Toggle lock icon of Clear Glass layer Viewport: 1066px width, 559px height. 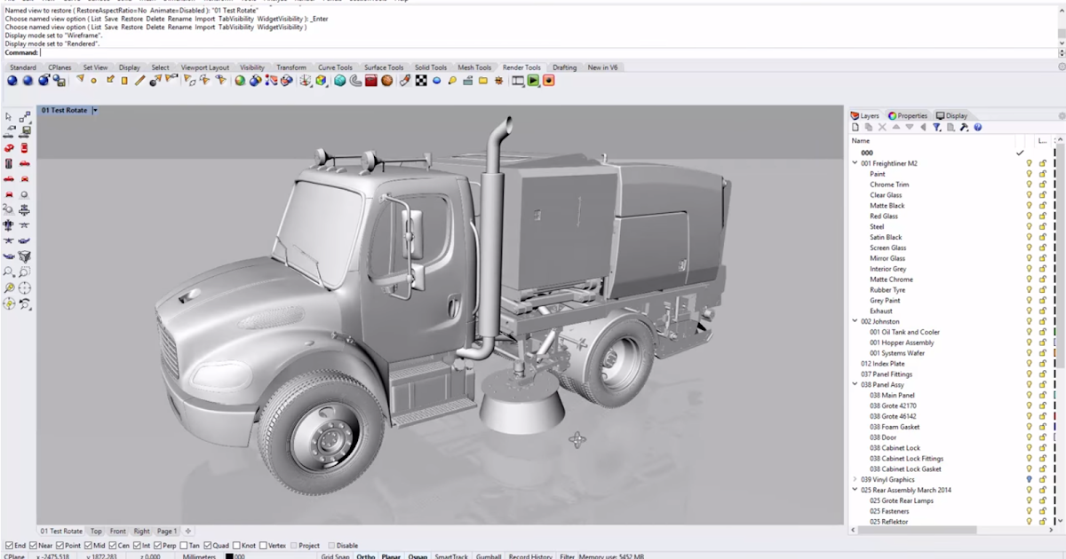1042,195
